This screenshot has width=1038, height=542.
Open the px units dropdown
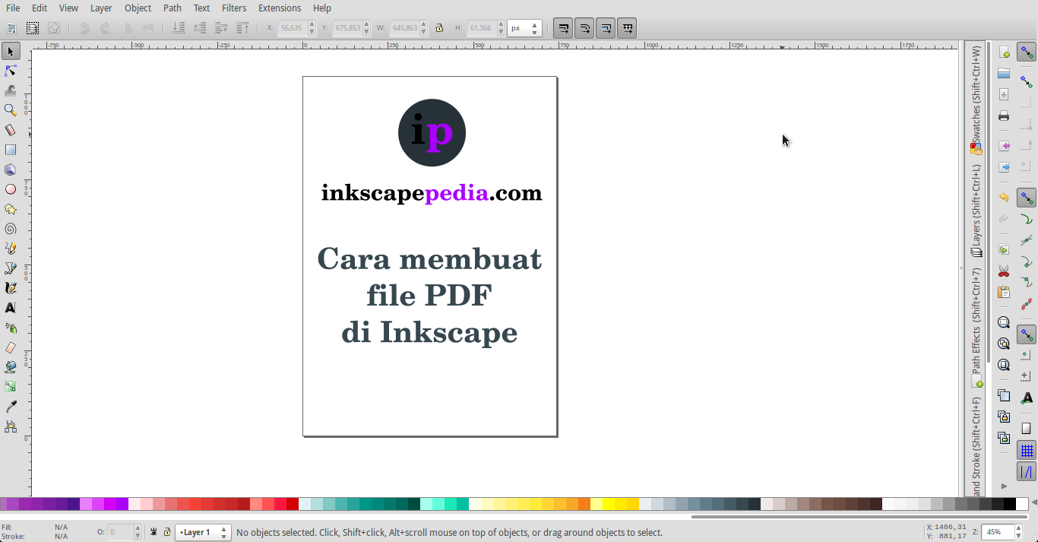click(x=524, y=27)
